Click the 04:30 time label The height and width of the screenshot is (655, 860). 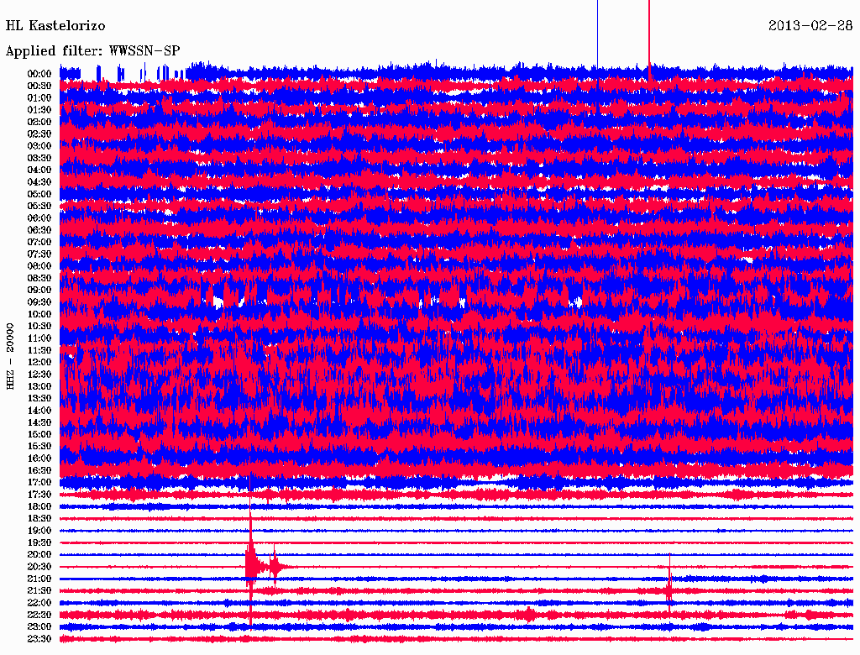pyautogui.click(x=39, y=182)
